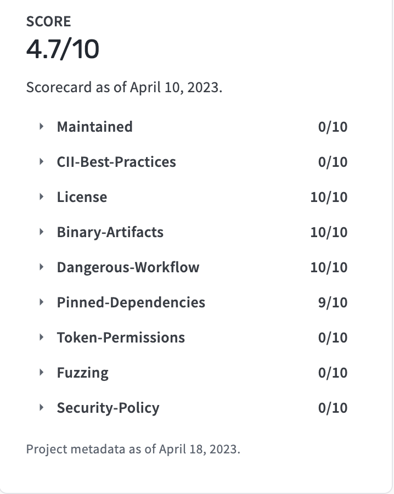This screenshot has width=394, height=494.
Task: Expand Dangerous-Workflow using its triangle
Action: coord(41,267)
